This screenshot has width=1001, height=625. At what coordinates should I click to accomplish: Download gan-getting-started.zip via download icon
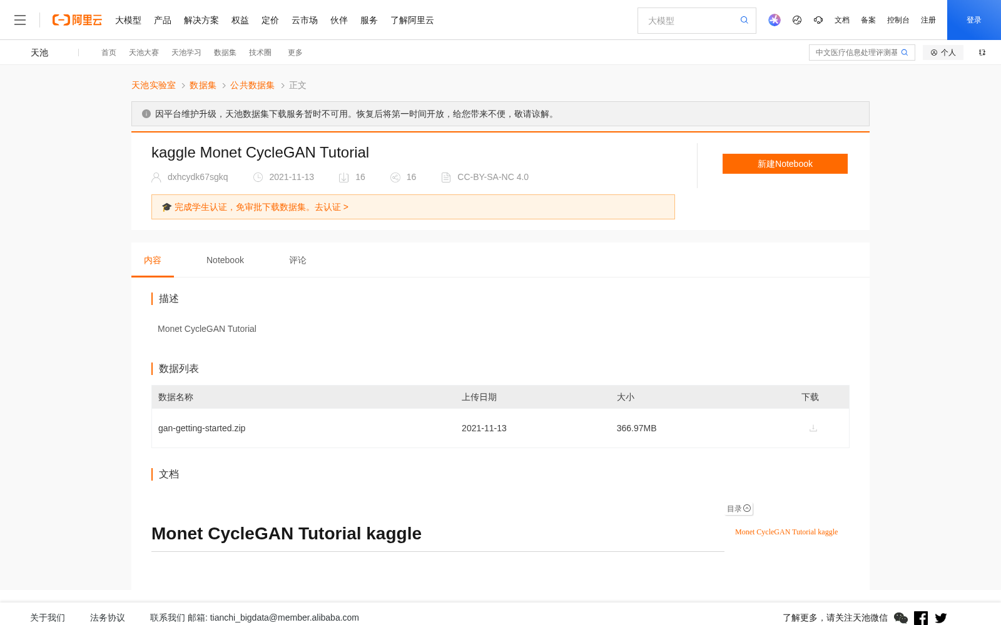pos(813,428)
